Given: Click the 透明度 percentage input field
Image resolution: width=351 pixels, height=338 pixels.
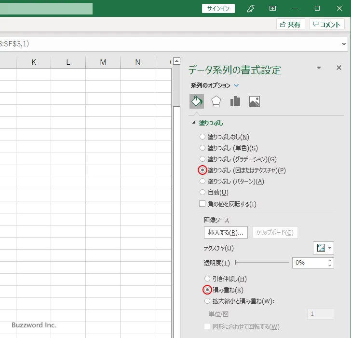Looking at the screenshot, I should 310,263.
